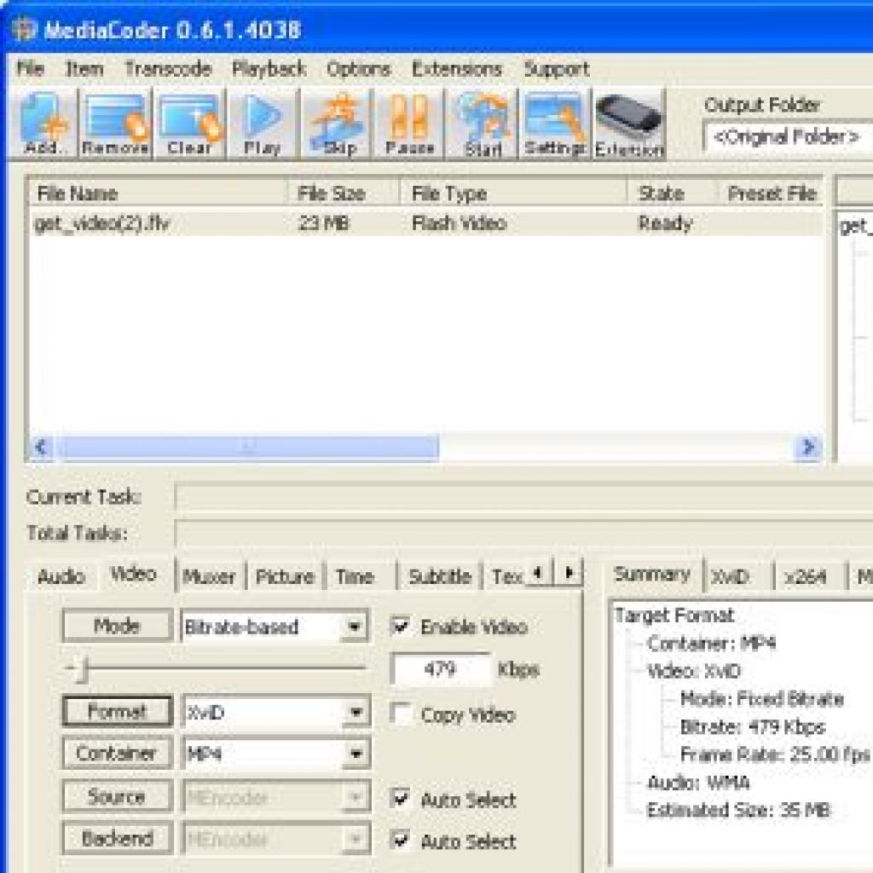
Task: Click the Remove toolbar icon
Action: point(115,124)
